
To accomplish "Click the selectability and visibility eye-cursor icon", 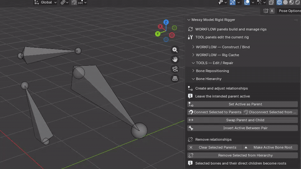I will (221, 3).
